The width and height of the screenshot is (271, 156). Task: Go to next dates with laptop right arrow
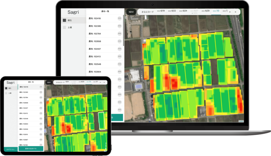(235, 12)
